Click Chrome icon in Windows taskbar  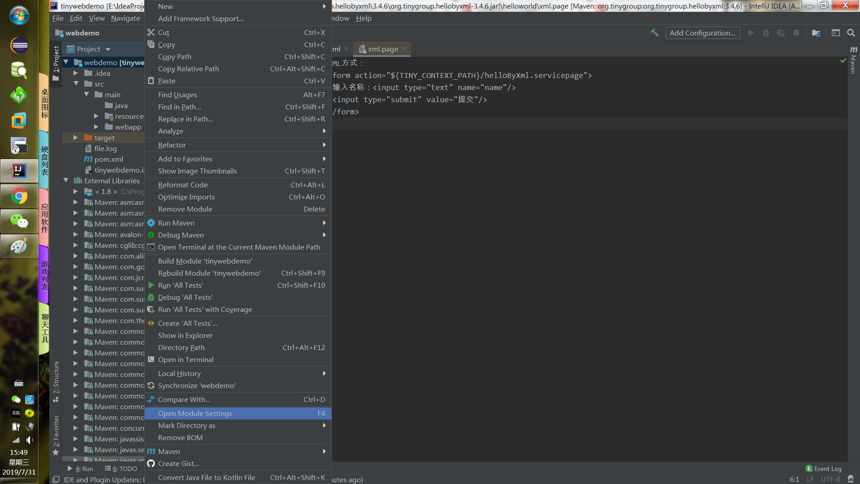pyautogui.click(x=19, y=196)
